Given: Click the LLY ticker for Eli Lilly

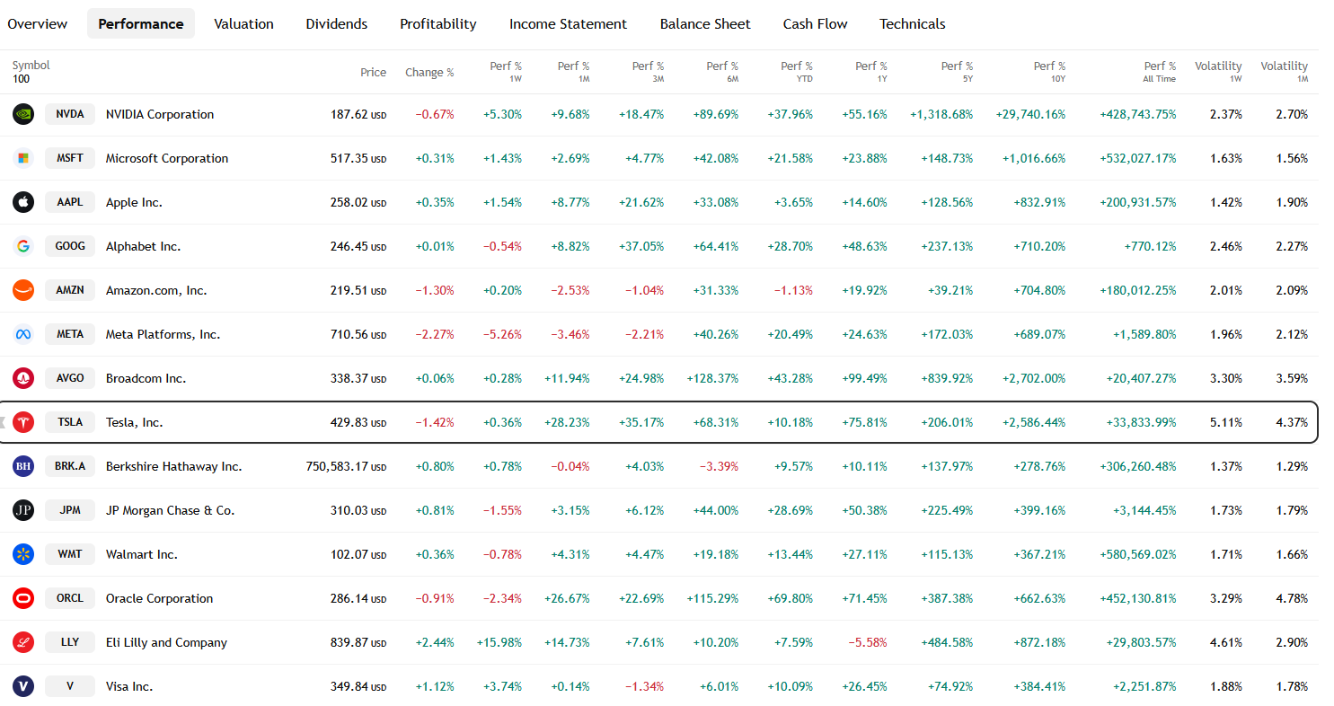Looking at the screenshot, I should pos(69,642).
